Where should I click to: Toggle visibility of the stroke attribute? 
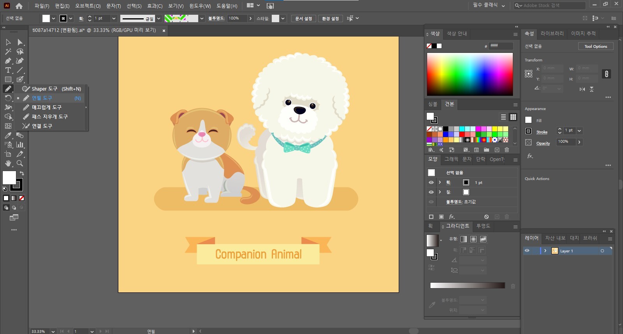[x=431, y=182]
